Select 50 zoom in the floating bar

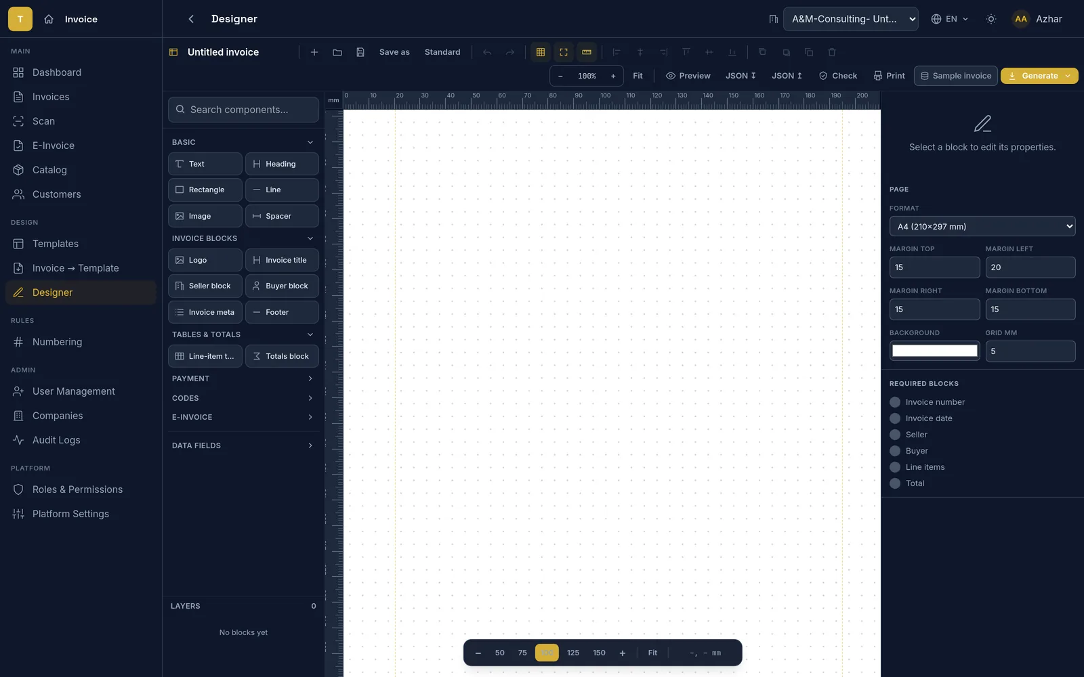coord(500,653)
